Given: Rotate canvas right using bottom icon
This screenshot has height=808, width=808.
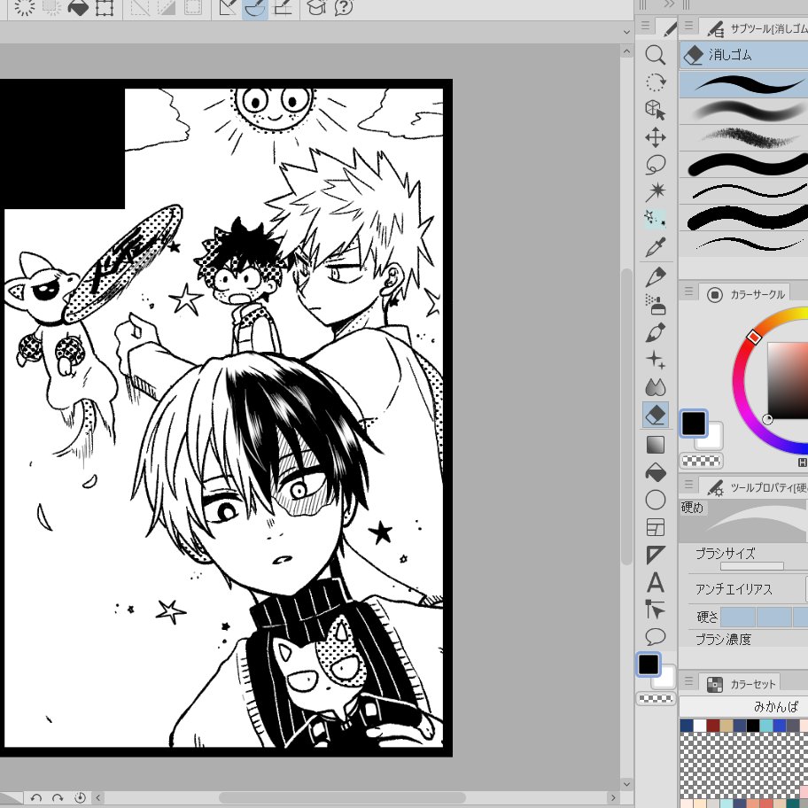Looking at the screenshot, I should point(58,797).
